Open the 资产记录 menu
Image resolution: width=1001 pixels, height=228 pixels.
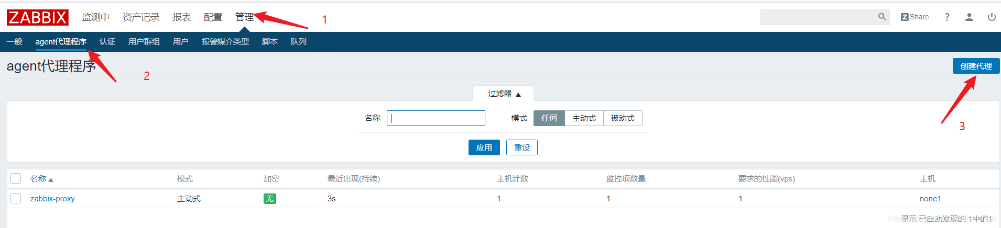point(141,17)
